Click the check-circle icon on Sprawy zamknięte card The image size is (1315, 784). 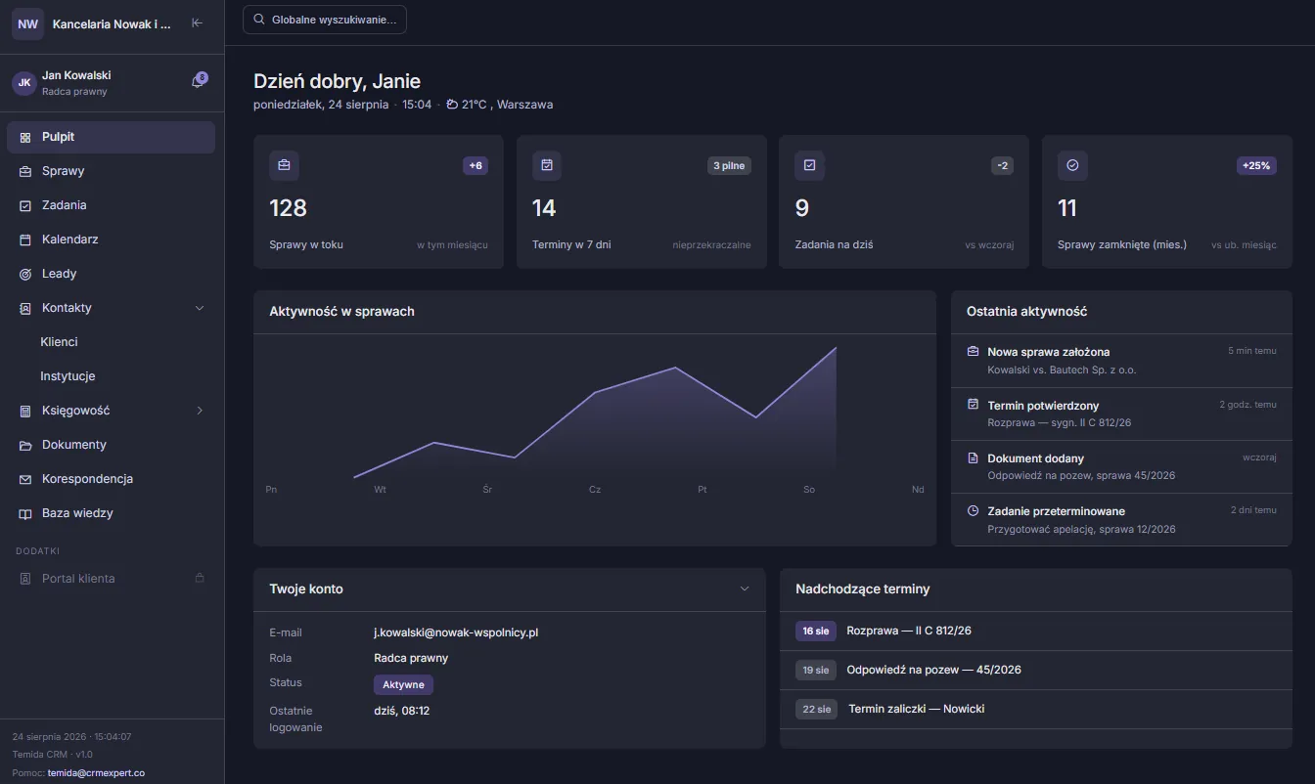pyautogui.click(x=1072, y=165)
